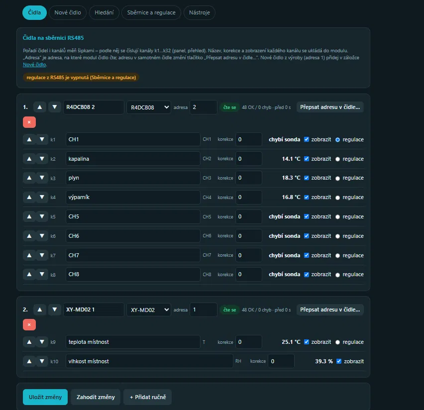The image size is (424, 410).
Task: Move channel k10 vlhkost místnost down
Action: tap(42, 361)
